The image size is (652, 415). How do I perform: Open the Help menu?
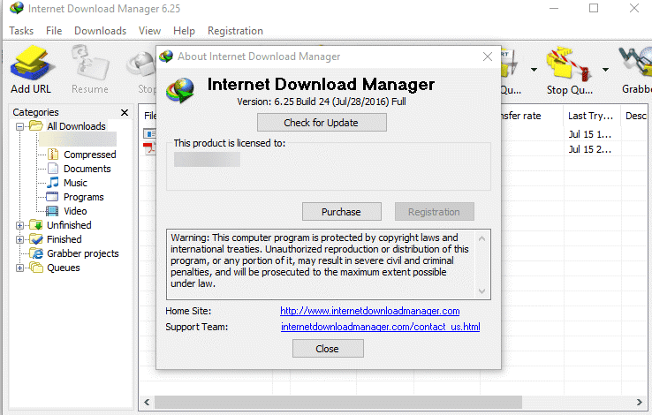click(x=185, y=31)
